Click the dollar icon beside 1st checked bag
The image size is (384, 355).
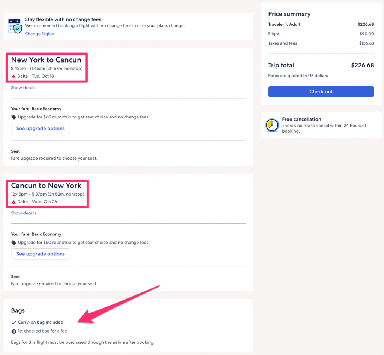[14, 331]
